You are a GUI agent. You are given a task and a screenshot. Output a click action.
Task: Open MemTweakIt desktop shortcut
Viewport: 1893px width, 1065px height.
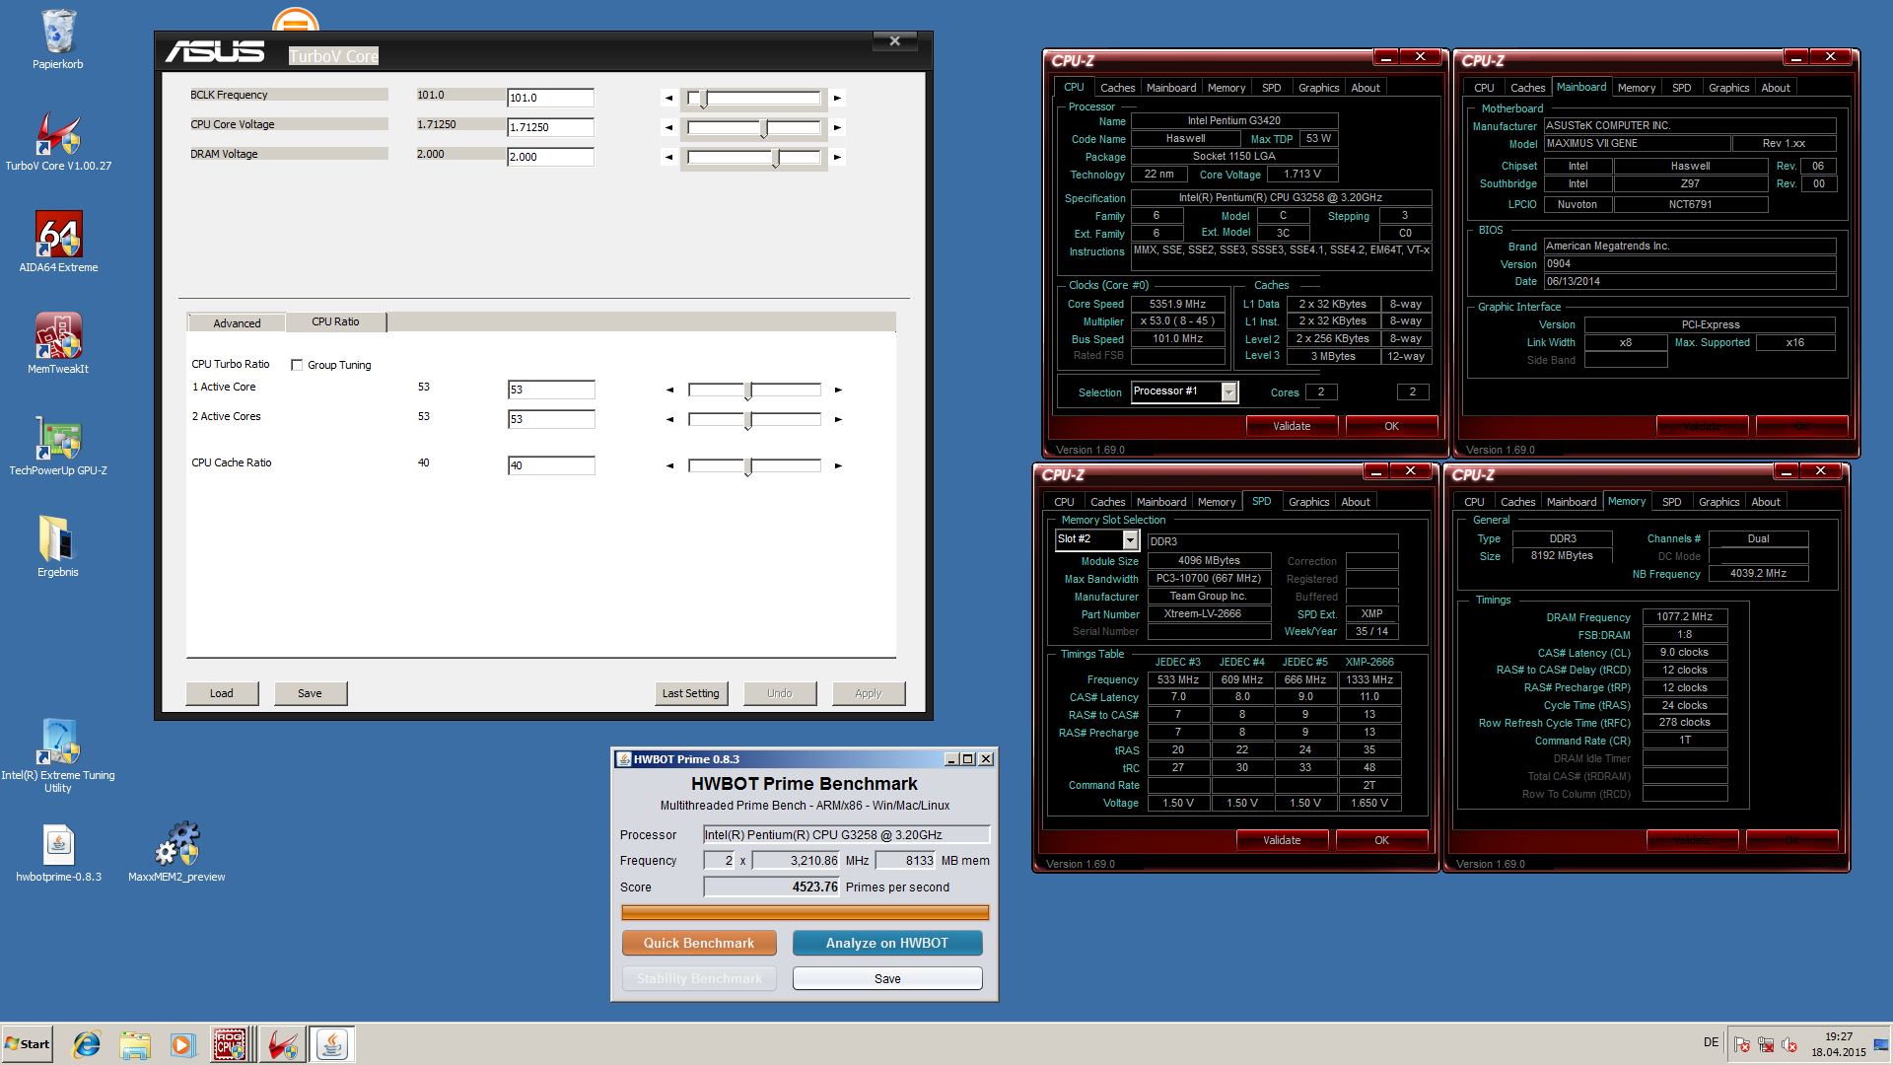[58, 343]
